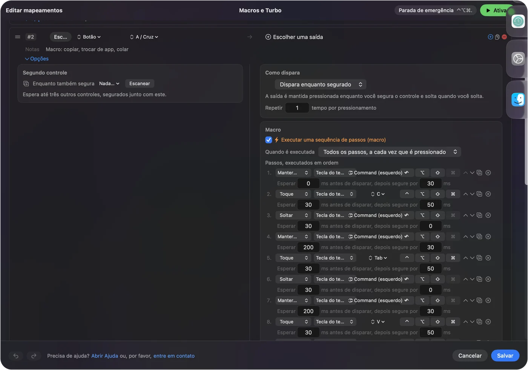The height and width of the screenshot is (370, 528).
Task: Duplicate macro step 2
Action: (479, 194)
